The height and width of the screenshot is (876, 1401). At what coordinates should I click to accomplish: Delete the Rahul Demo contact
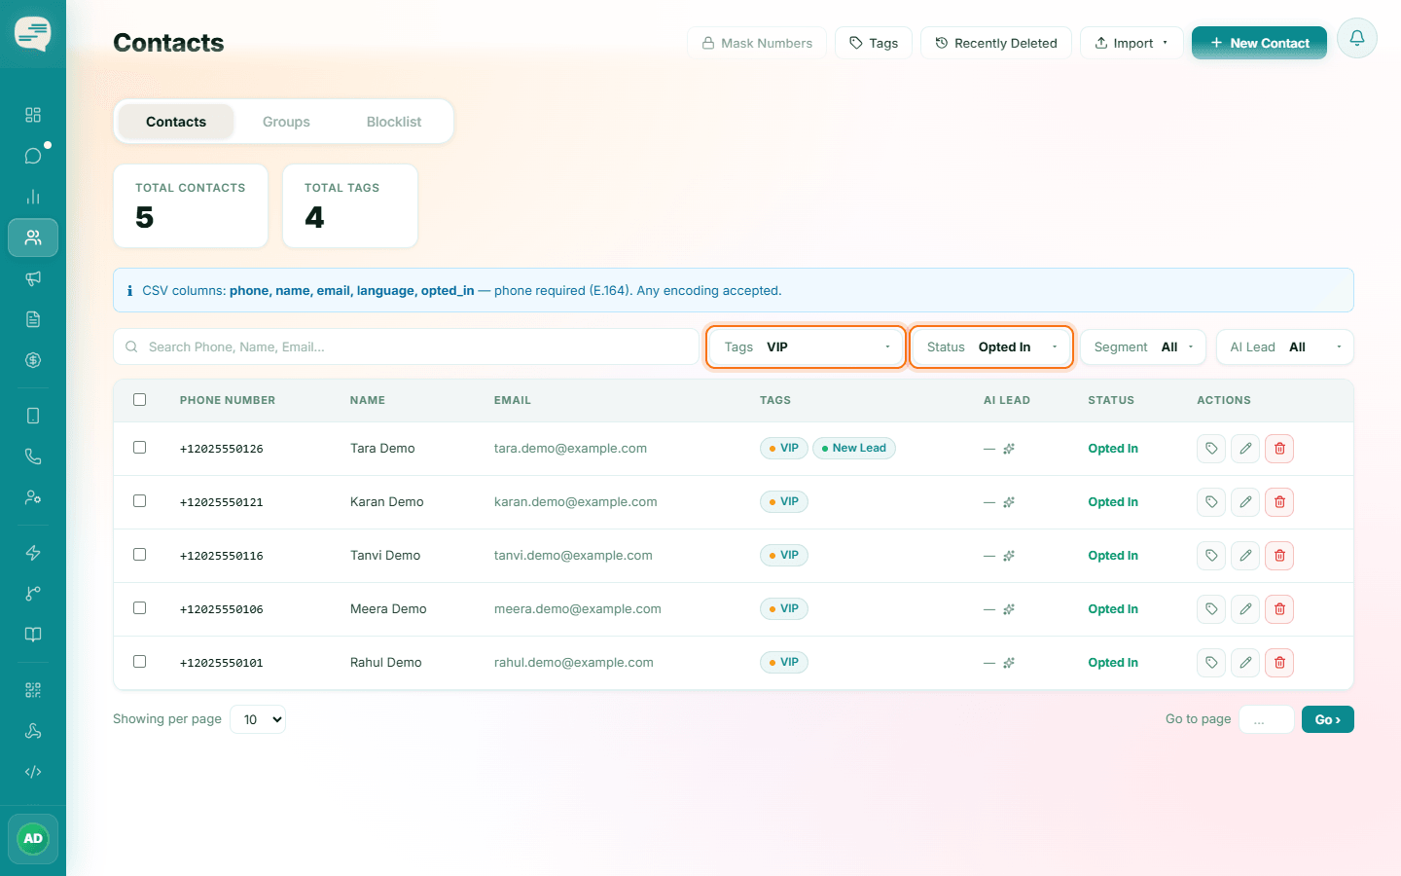1279,663
